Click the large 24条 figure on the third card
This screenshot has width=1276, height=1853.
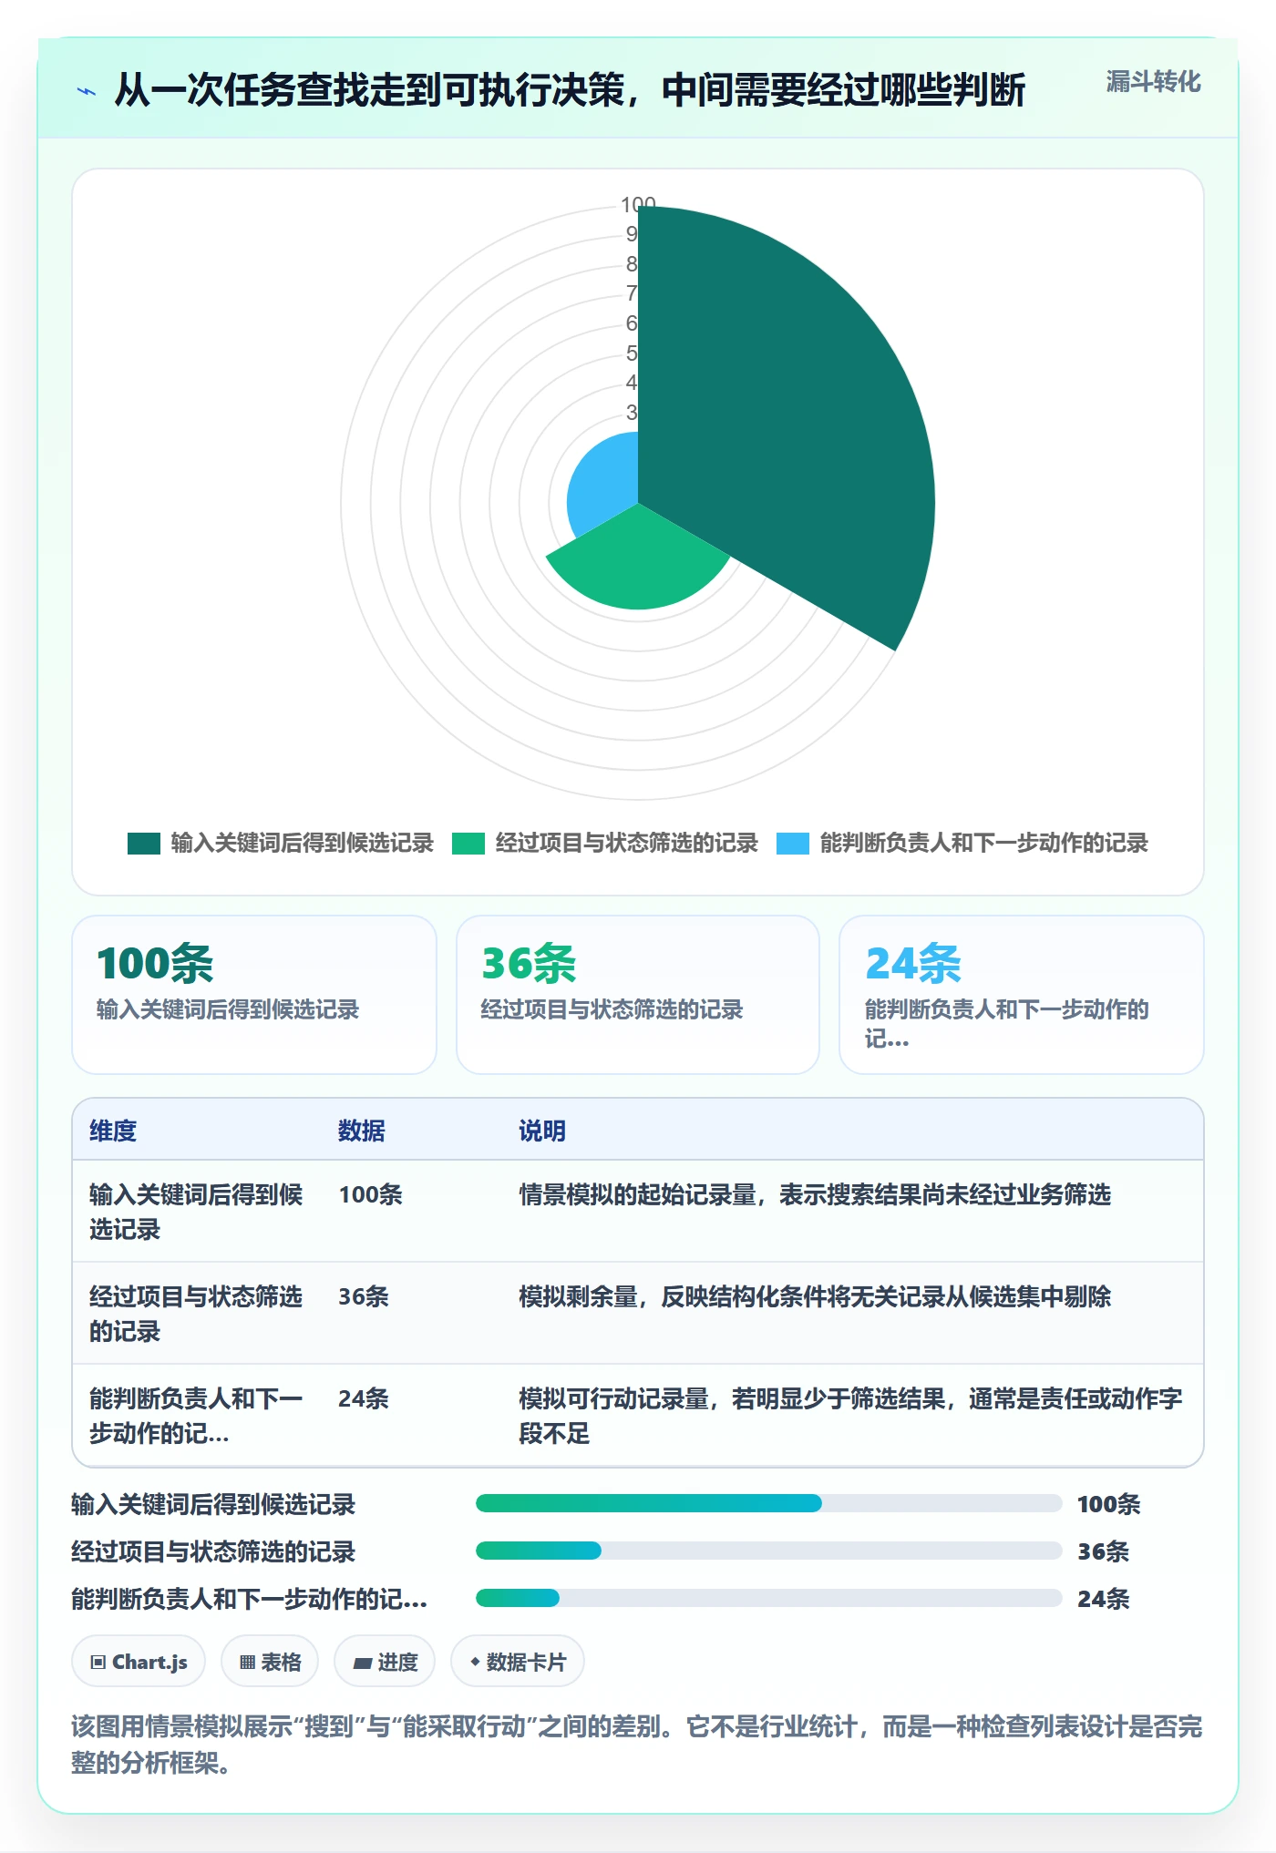pos(913,964)
